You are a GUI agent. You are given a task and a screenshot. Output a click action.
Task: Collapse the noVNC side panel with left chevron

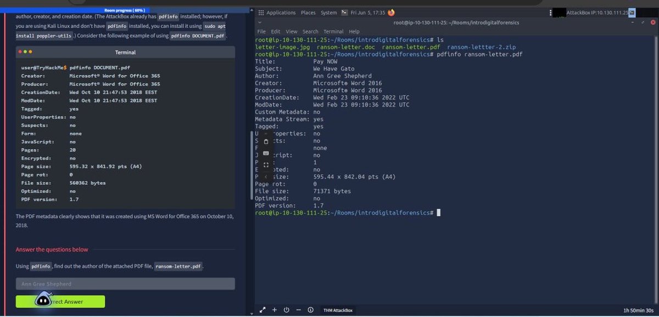click(x=266, y=177)
